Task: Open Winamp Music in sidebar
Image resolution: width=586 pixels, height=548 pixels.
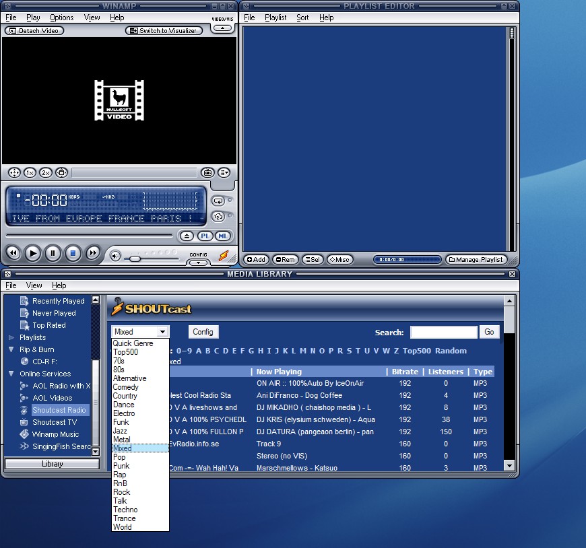Action: (x=55, y=434)
